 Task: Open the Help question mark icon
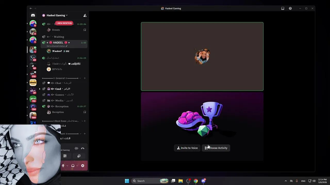290,8
